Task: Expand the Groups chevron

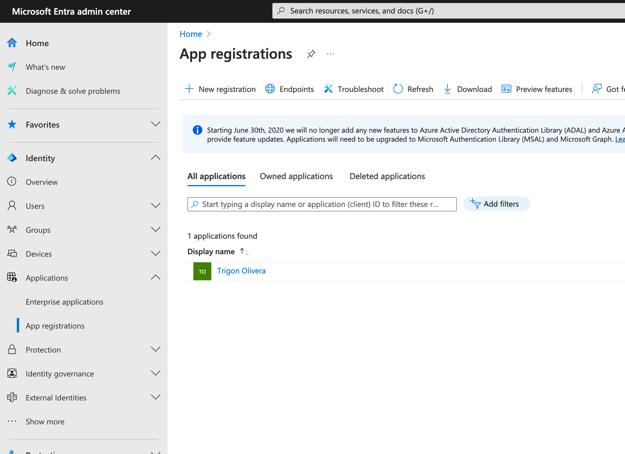Action: [156, 229]
